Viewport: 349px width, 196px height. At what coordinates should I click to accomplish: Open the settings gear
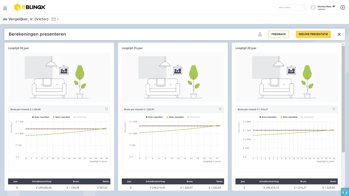pos(342,7)
